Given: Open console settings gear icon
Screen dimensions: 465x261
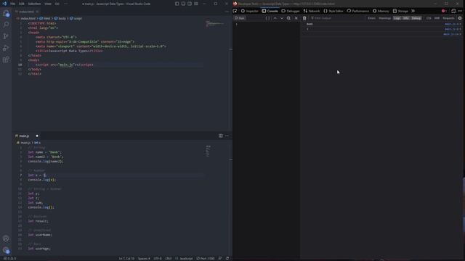Looking at the screenshot, I should tap(460, 18).
